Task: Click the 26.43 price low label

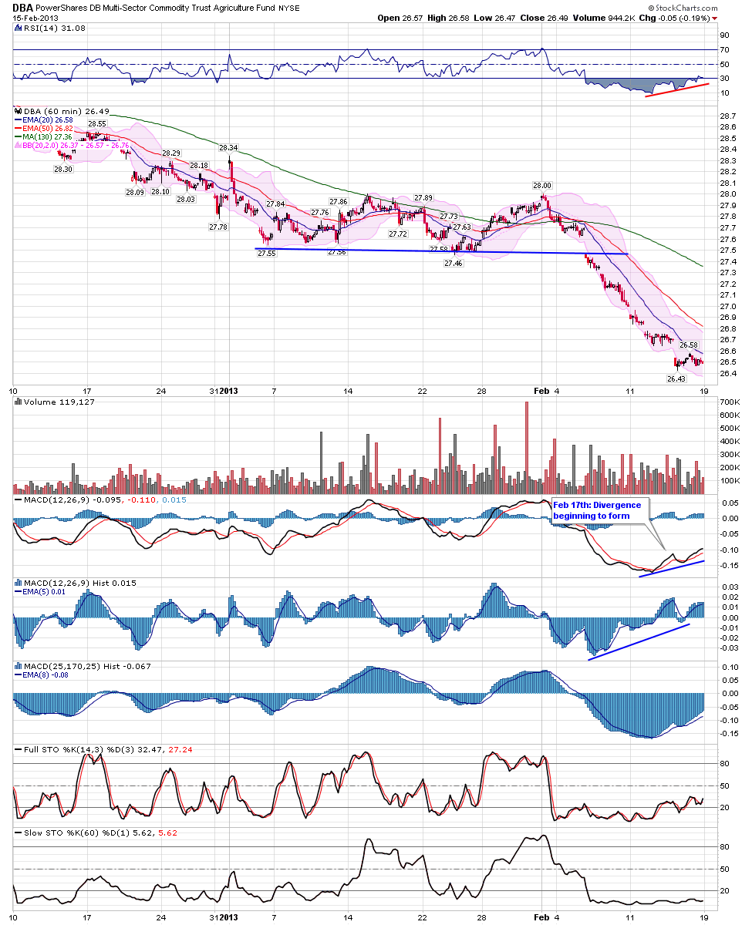Action: (x=676, y=378)
